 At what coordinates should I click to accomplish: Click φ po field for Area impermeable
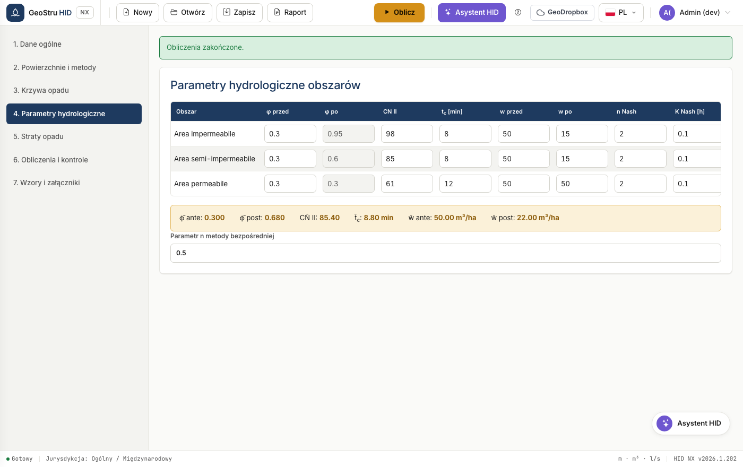[349, 134]
